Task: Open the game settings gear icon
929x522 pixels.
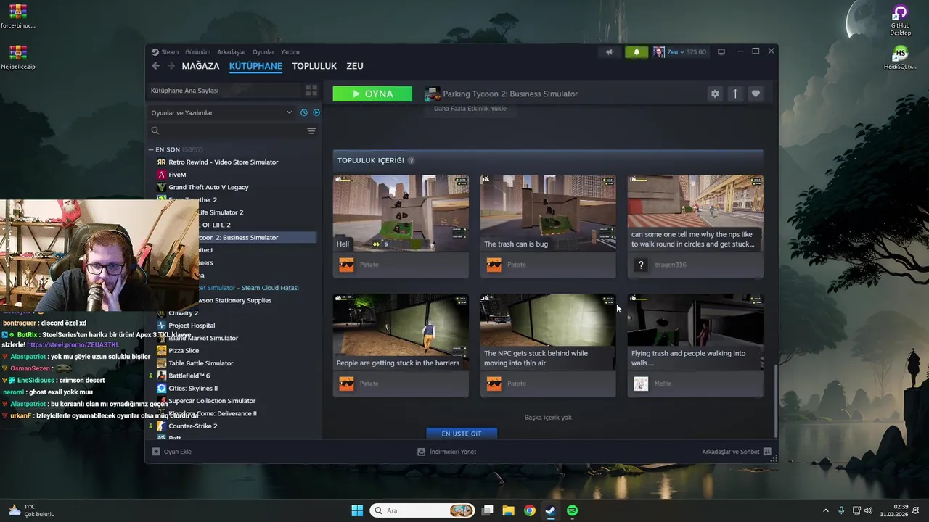Action: 715,94
